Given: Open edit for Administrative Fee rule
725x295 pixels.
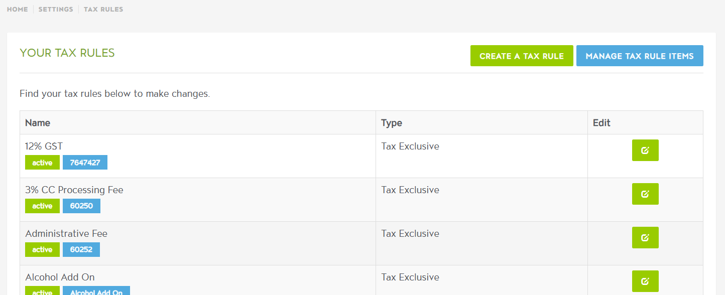Looking at the screenshot, I should pos(645,238).
